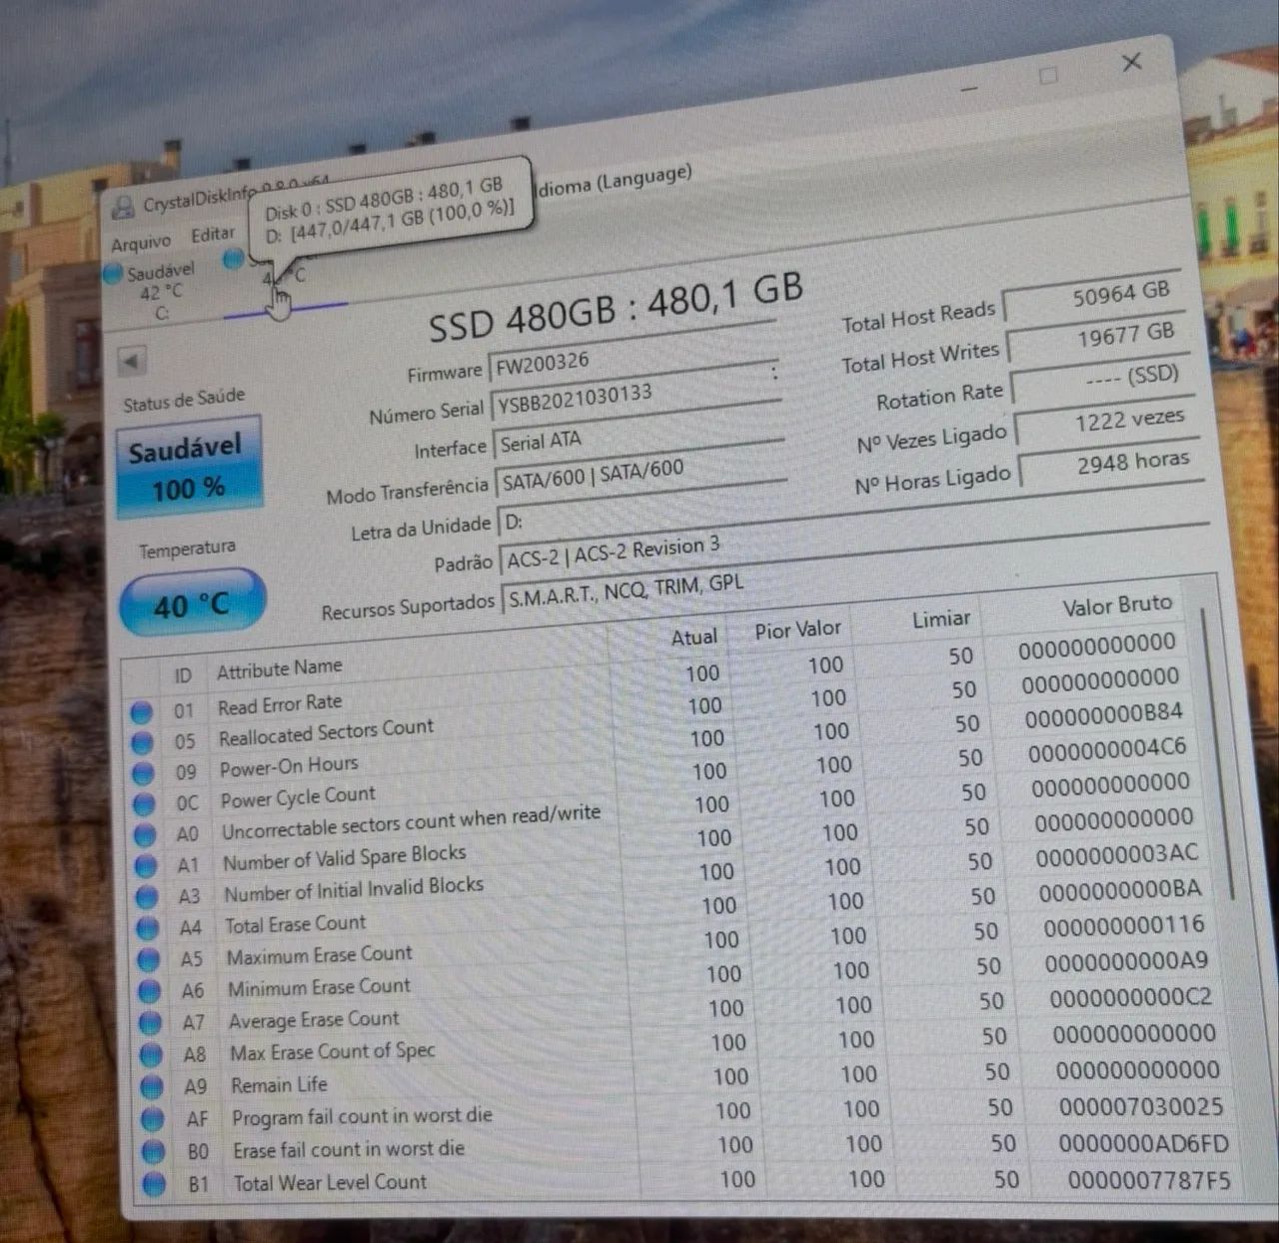Open the Idioma (Language) menu
Image resolution: width=1279 pixels, height=1243 pixels.
pyautogui.click(x=614, y=182)
